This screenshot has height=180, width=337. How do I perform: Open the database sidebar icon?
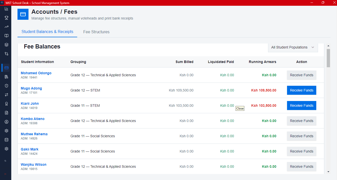tap(6, 140)
